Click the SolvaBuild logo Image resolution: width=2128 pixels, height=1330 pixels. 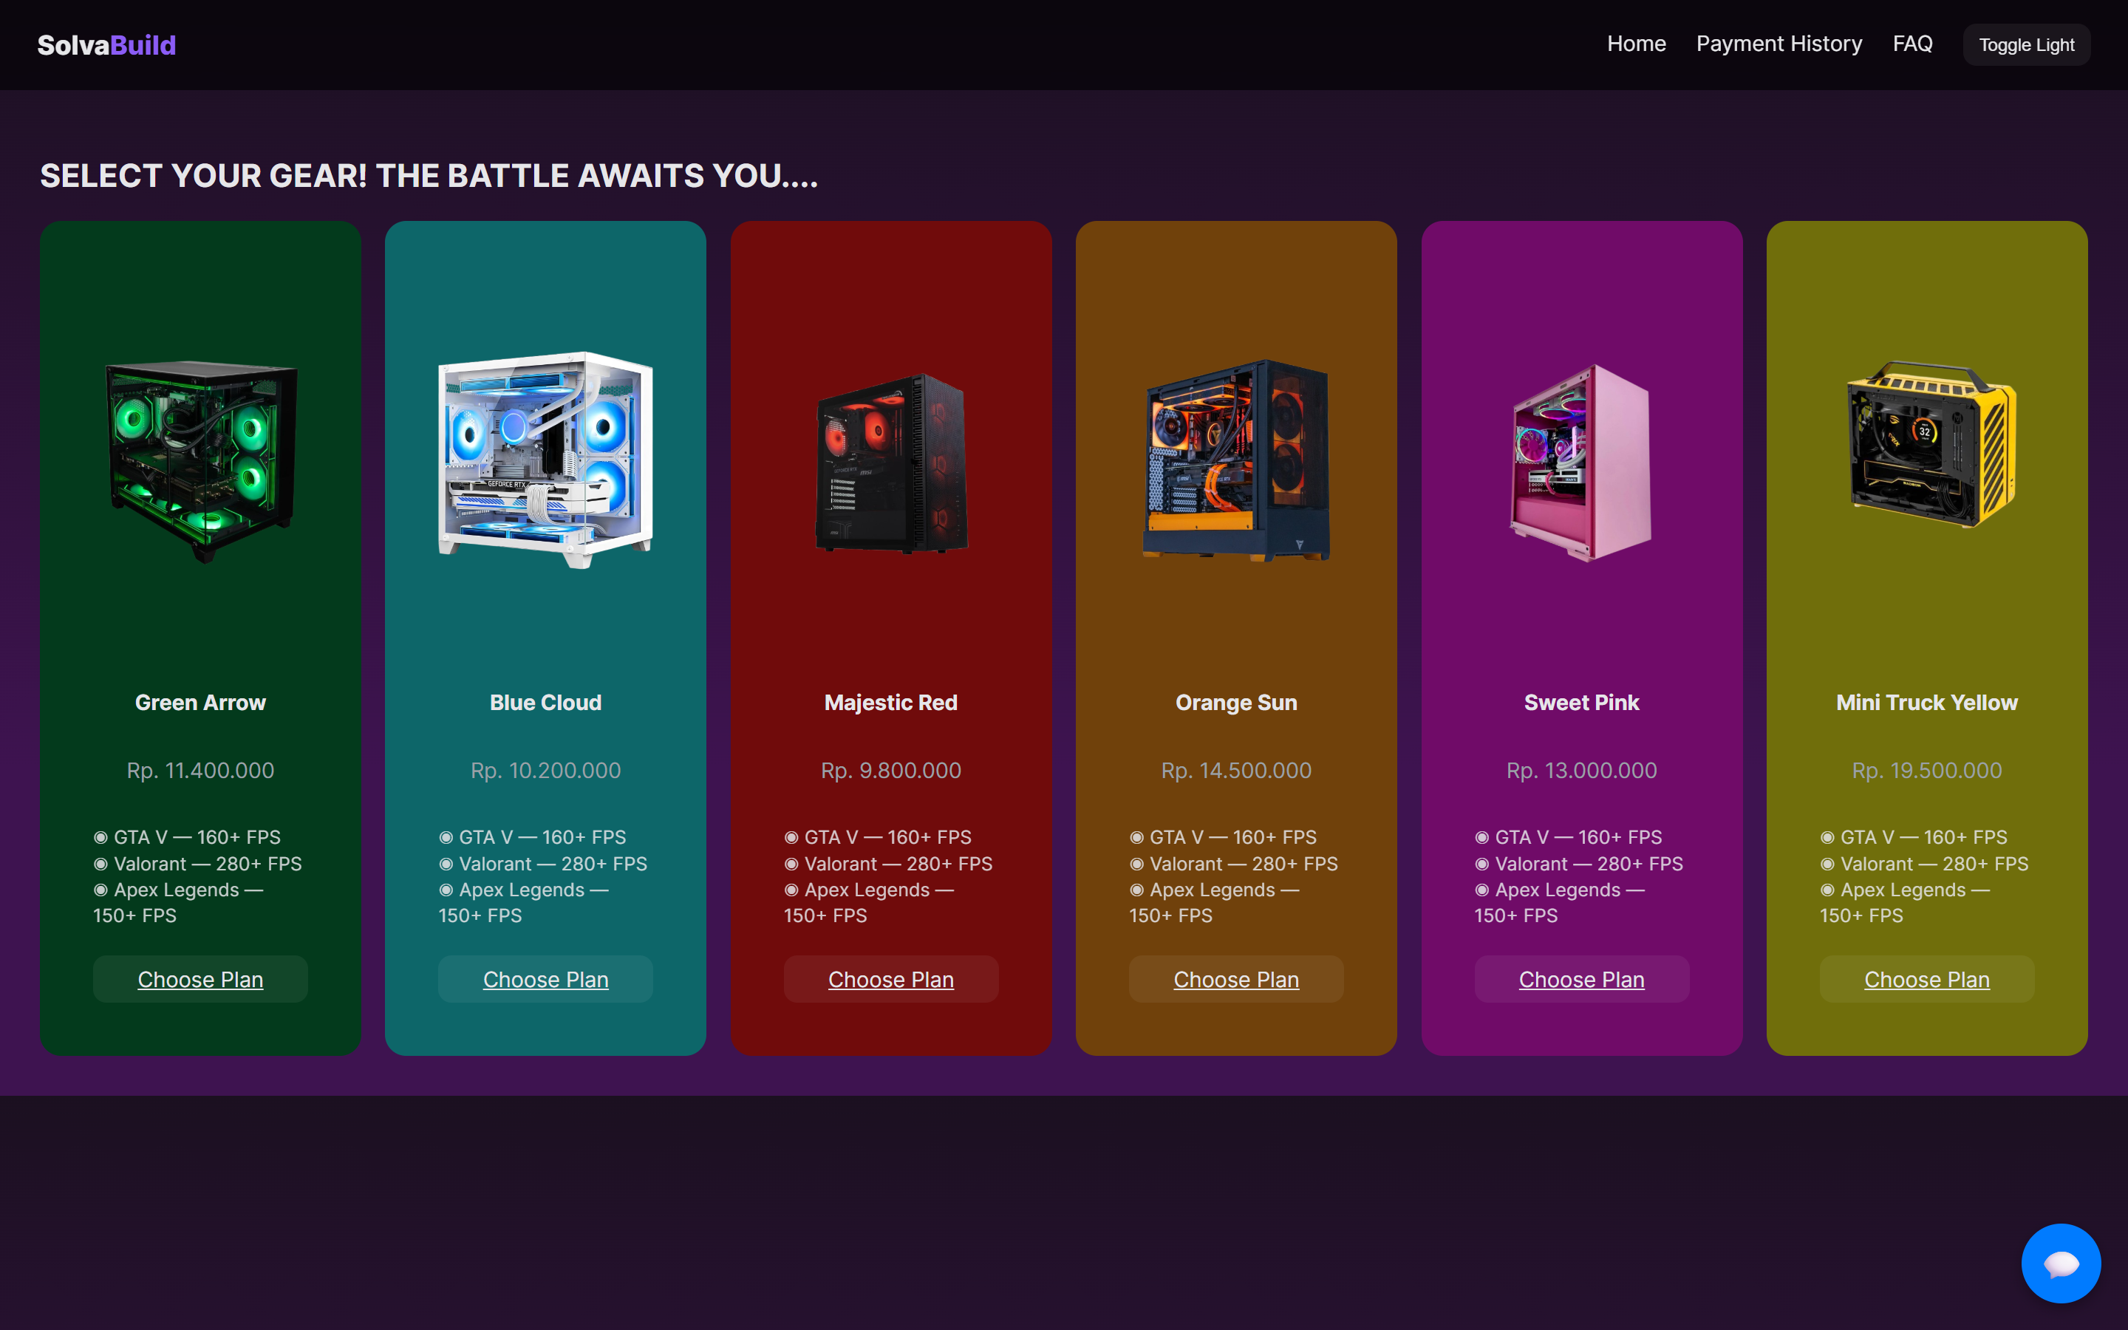tap(106, 45)
